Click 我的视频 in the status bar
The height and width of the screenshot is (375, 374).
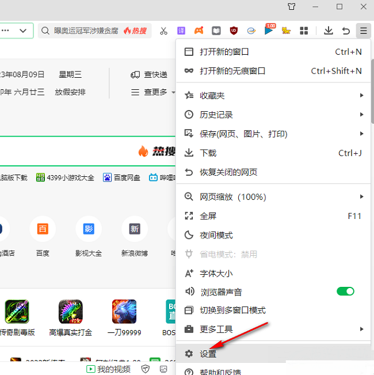(x=108, y=369)
